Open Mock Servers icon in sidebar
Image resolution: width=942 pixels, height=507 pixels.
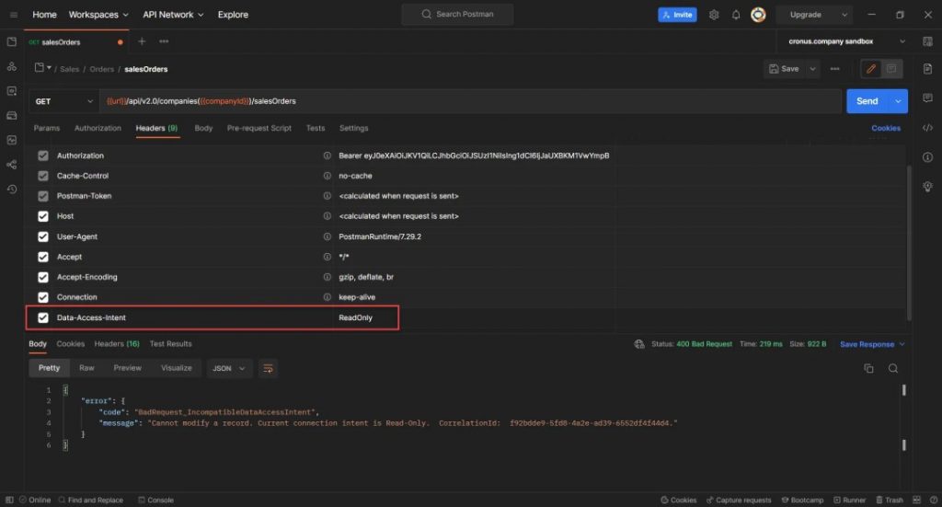(x=11, y=115)
